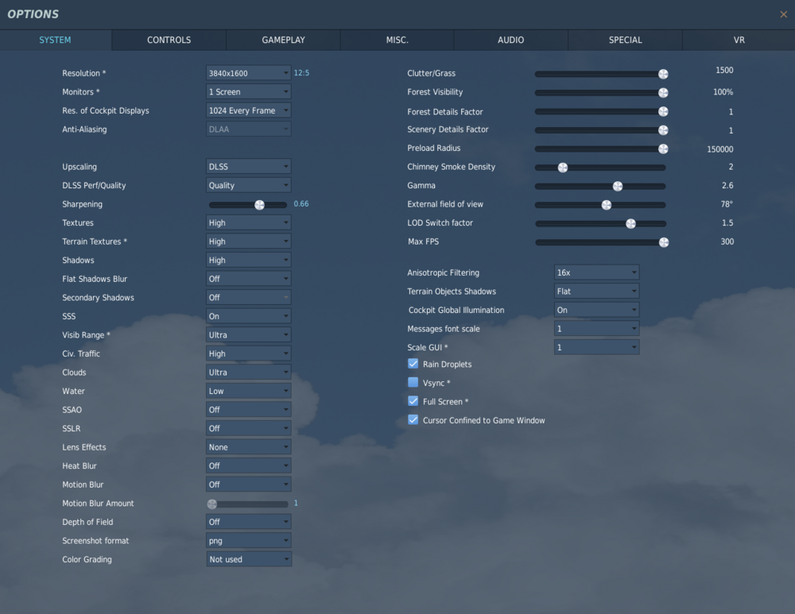Screen dimensions: 795x614
Task: Open the Motion Blur dropdown
Action: [248, 485]
